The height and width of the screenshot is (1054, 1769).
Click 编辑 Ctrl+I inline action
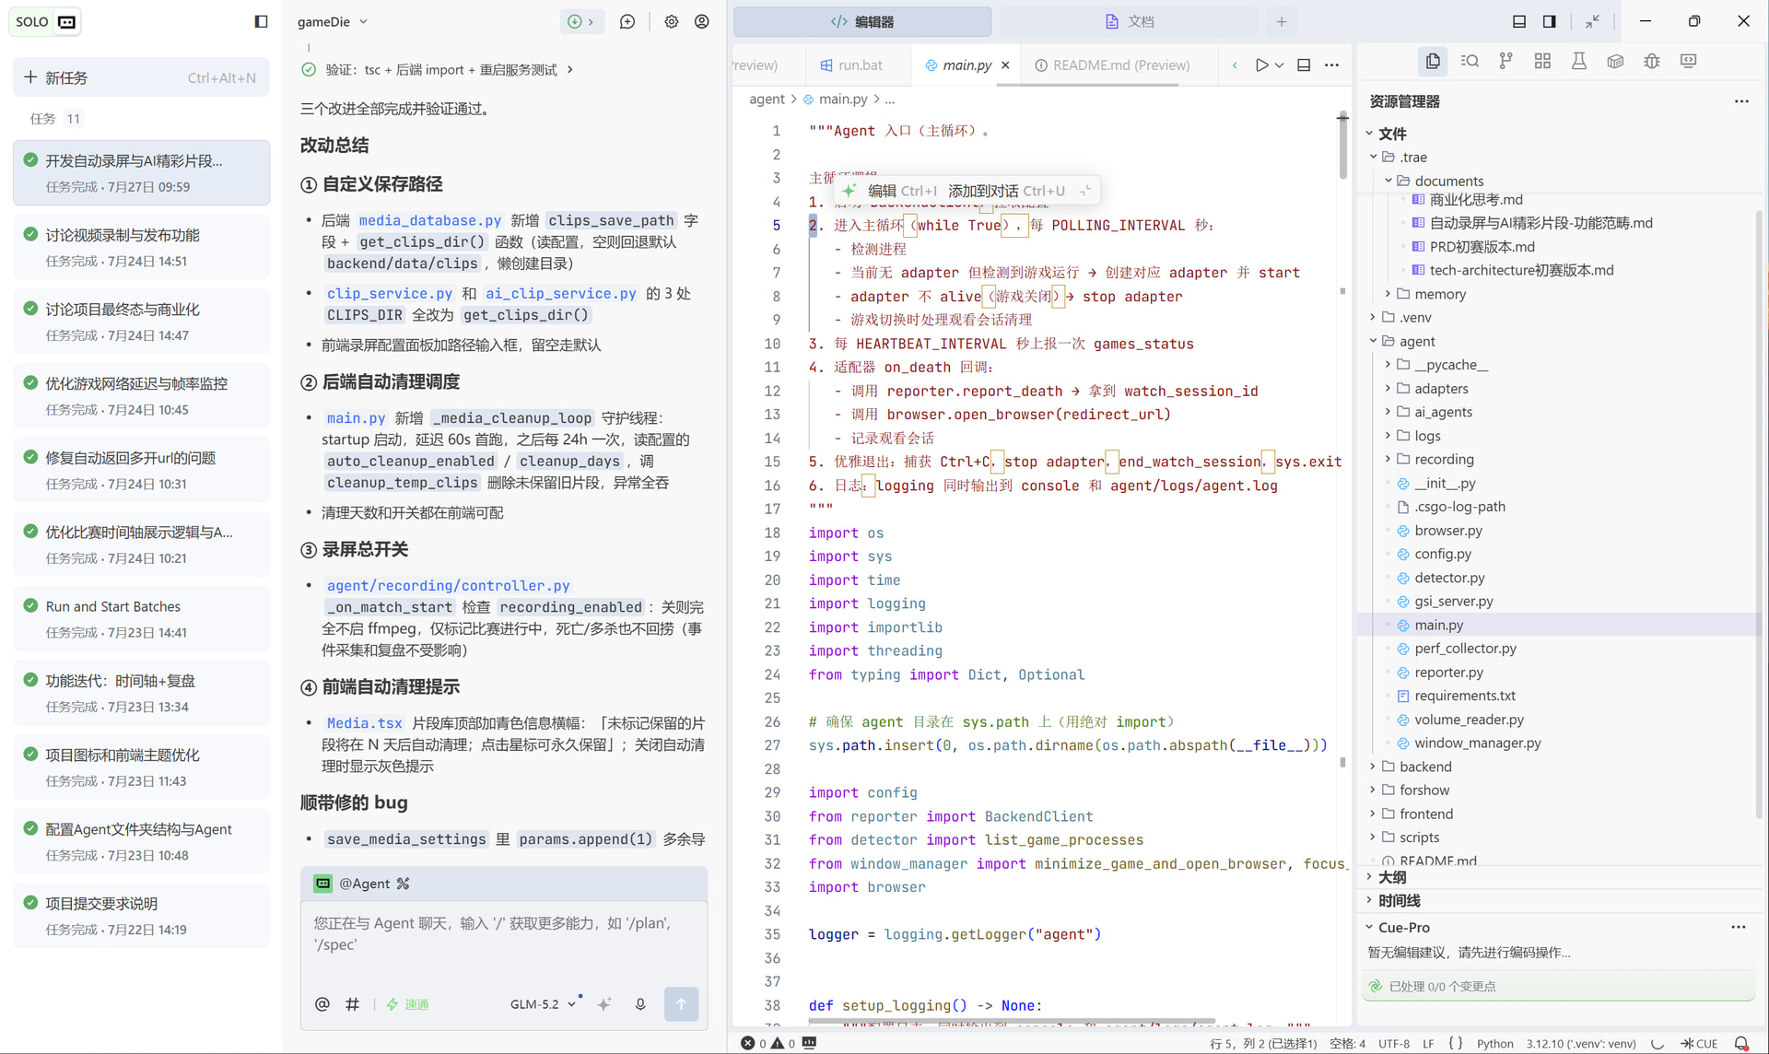[x=902, y=191]
